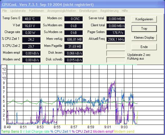Screen dimensions: 165x135
Task: Click the Pager Seiten value 176 P/s
Action: click(x=116, y=33)
